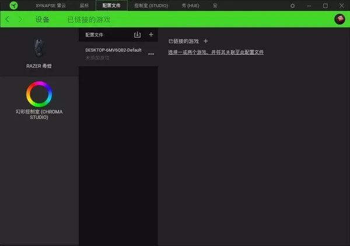Go forward with the right arrow
Image resolution: width=350 pixels, height=246 pixels.
pyautogui.click(x=20, y=19)
